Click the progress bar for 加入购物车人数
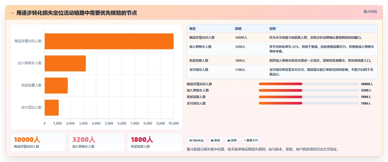The image size is (388, 162). pyautogui.click(x=309, y=90)
